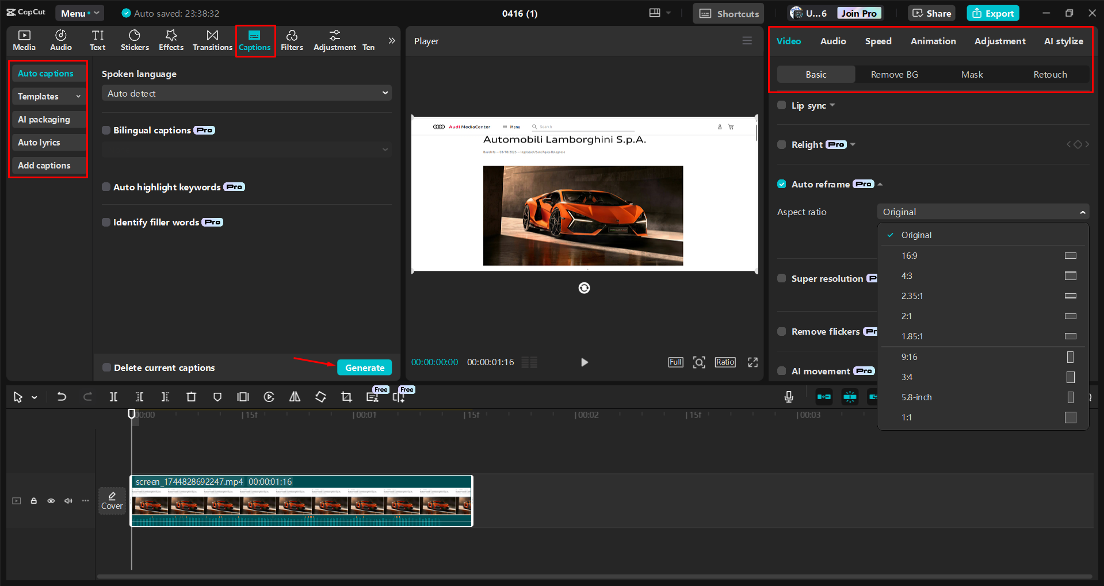Screen dimensions: 1104x586
Task: Uncheck the Auto reframe checkbox
Action: point(781,184)
